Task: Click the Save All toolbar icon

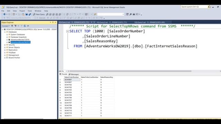Action: [x=30, y=14]
